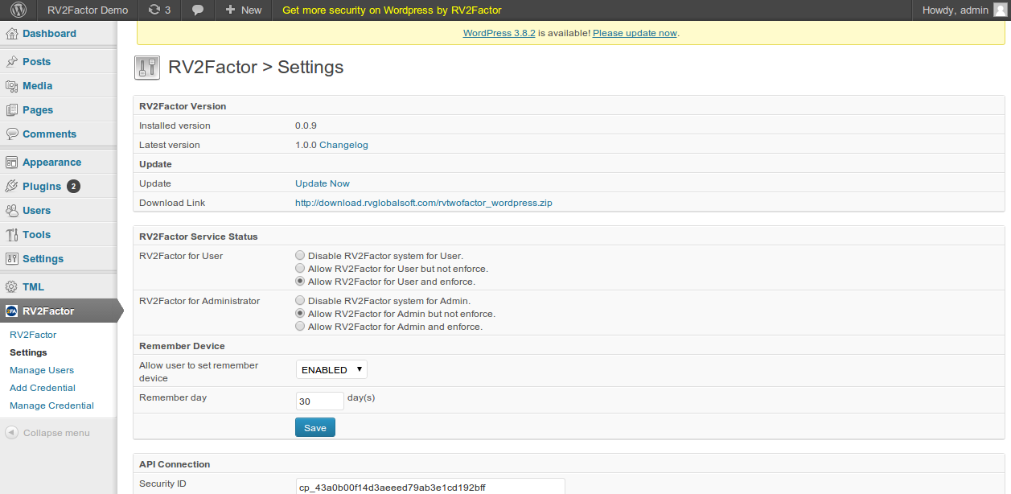Click the Pages icon in the sidebar
1011x494 pixels.
(x=12, y=110)
